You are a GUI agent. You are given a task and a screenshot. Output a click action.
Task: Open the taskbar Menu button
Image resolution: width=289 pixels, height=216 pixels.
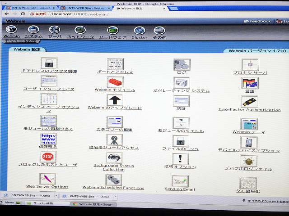coord(8,202)
